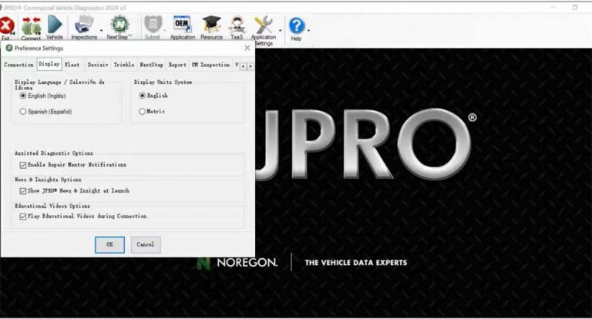Screen dimensions: 592x319
Task: Disable Repair Mentor Notifications checkbox
Action: click(x=22, y=165)
